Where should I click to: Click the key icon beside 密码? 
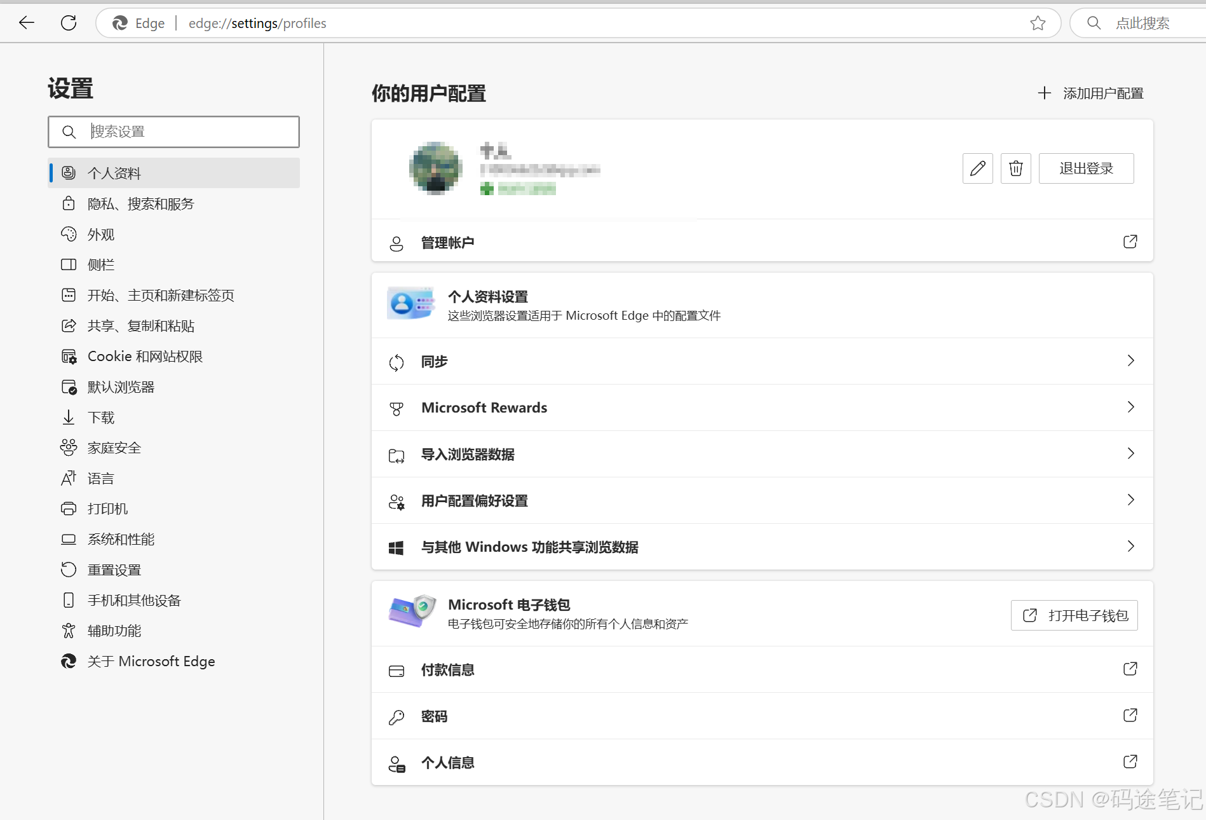(396, 718)
